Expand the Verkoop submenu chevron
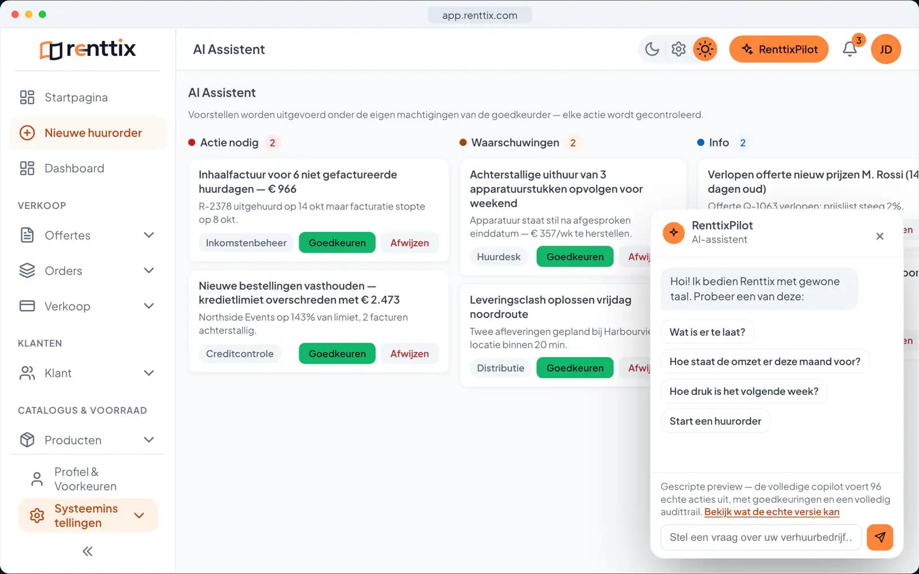Image resolution: width=919 pixels, height=574 pixels. click(149, 306)
